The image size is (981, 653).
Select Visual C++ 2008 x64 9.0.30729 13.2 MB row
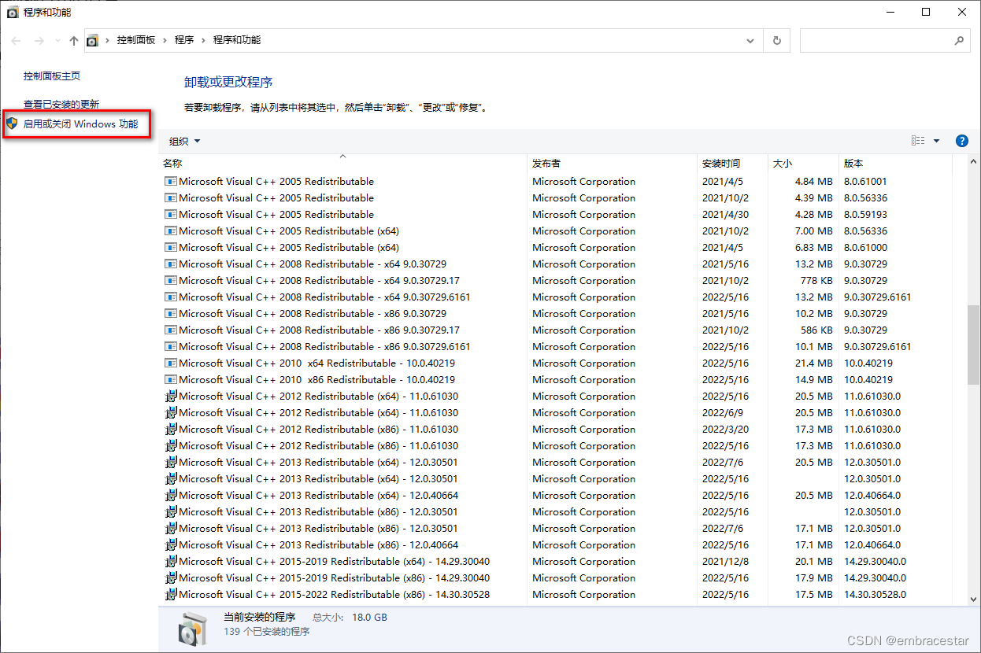pos(555,264)
